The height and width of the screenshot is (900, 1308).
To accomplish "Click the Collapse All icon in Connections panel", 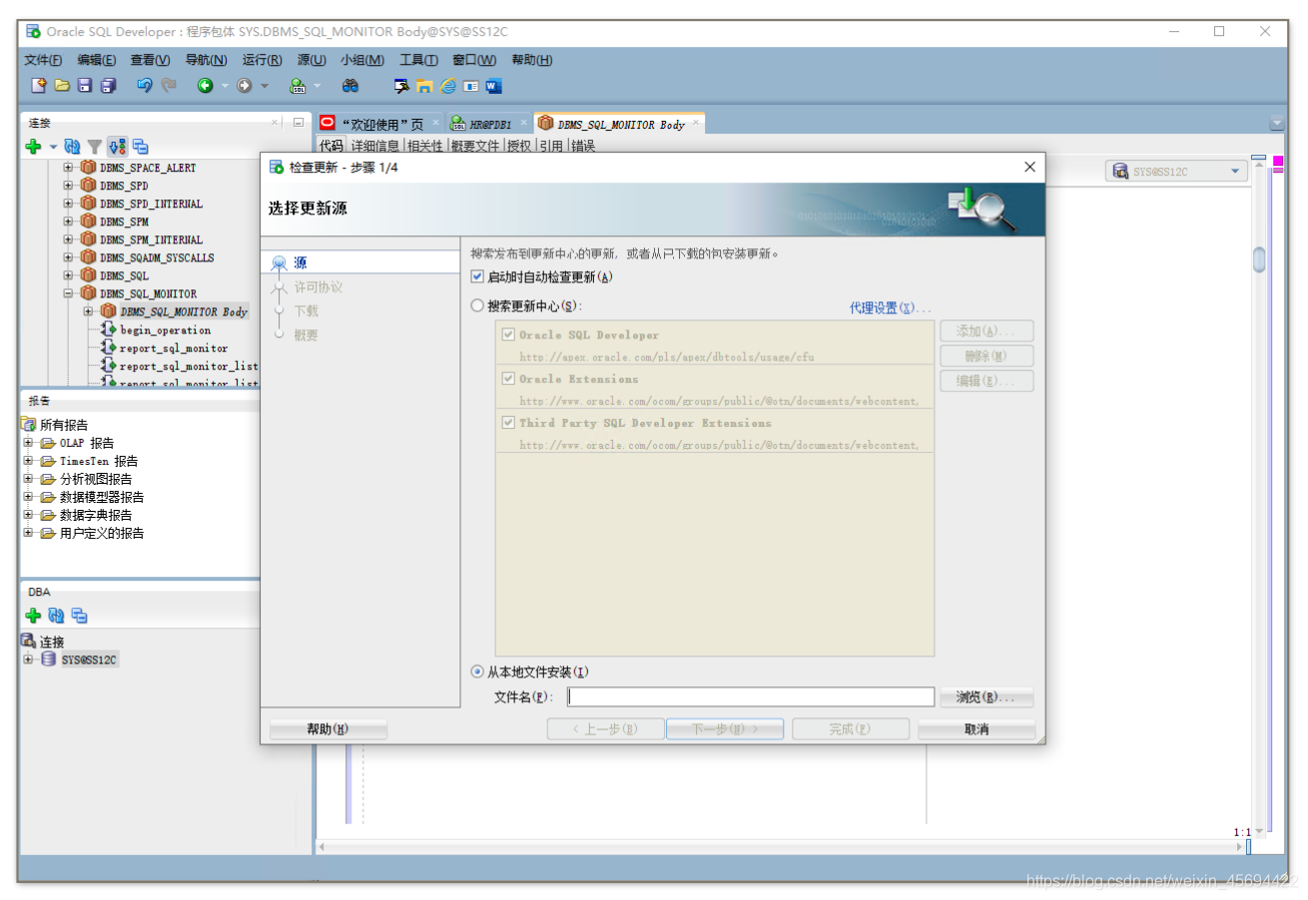I will (x=141, y=147).
